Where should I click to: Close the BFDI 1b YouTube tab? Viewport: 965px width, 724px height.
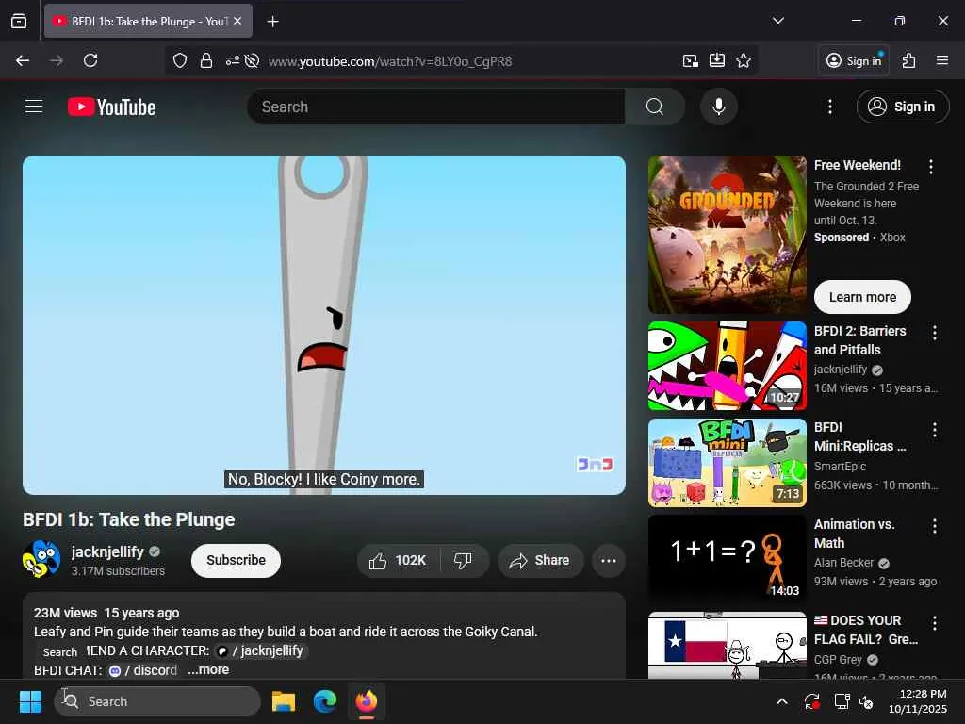click(237, 21)
